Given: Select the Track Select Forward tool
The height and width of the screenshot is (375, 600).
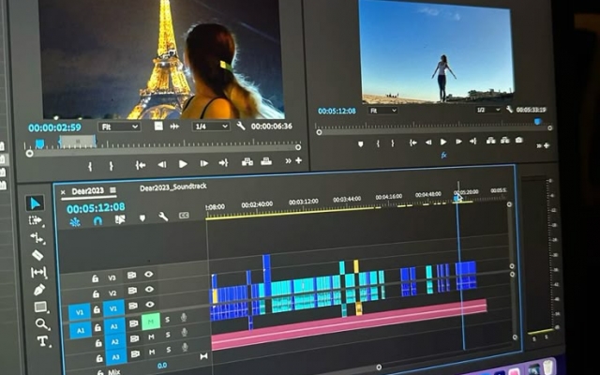Looking at the screenshot, I should [x=36, y=220].
